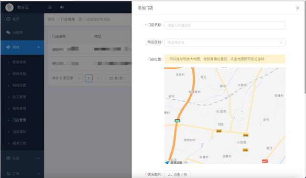Click 点击上传 to upload storefront image
This screenshot has width=306, height=178.
[177, 175]
